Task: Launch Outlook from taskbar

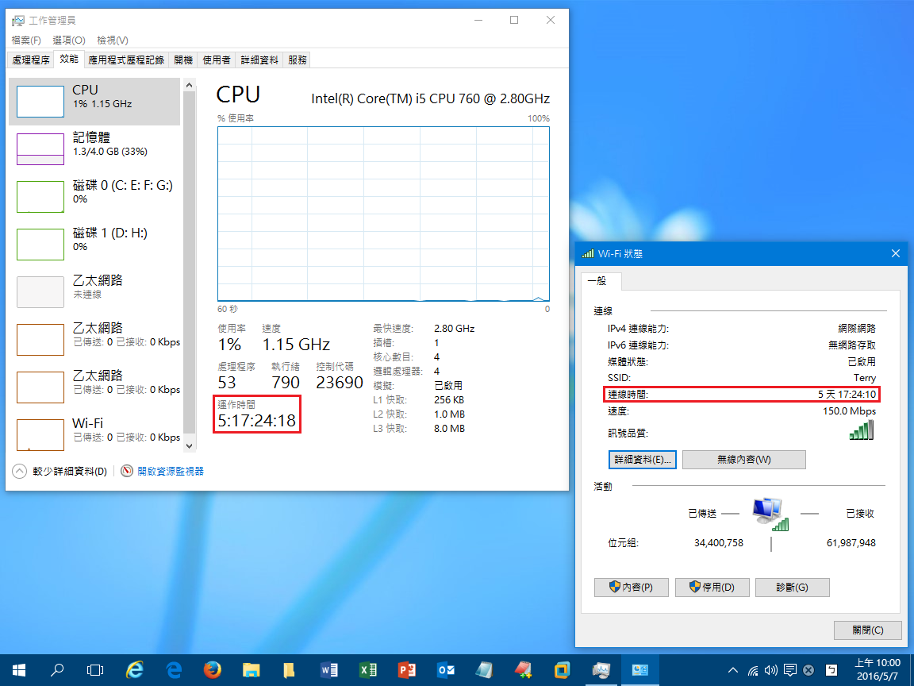Action: click(x=446, y=670)
